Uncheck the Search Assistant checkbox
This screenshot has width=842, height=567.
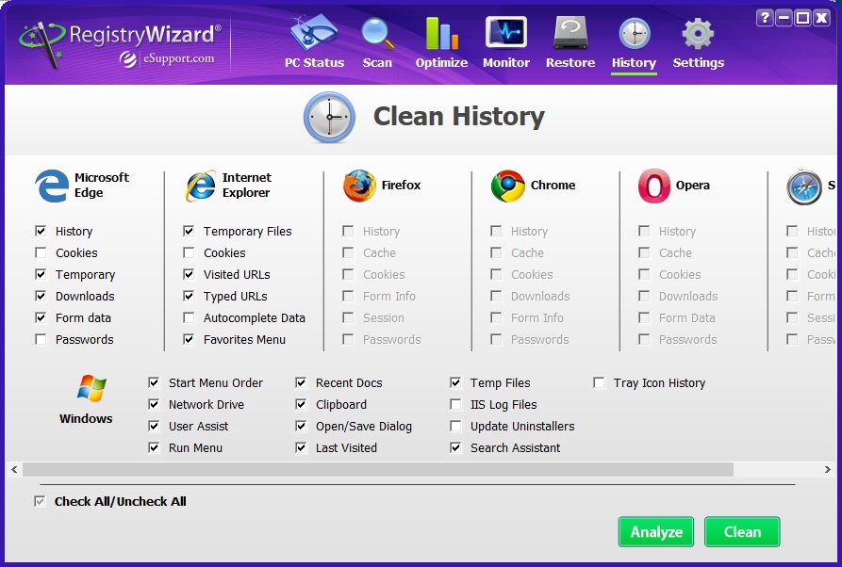455,447
